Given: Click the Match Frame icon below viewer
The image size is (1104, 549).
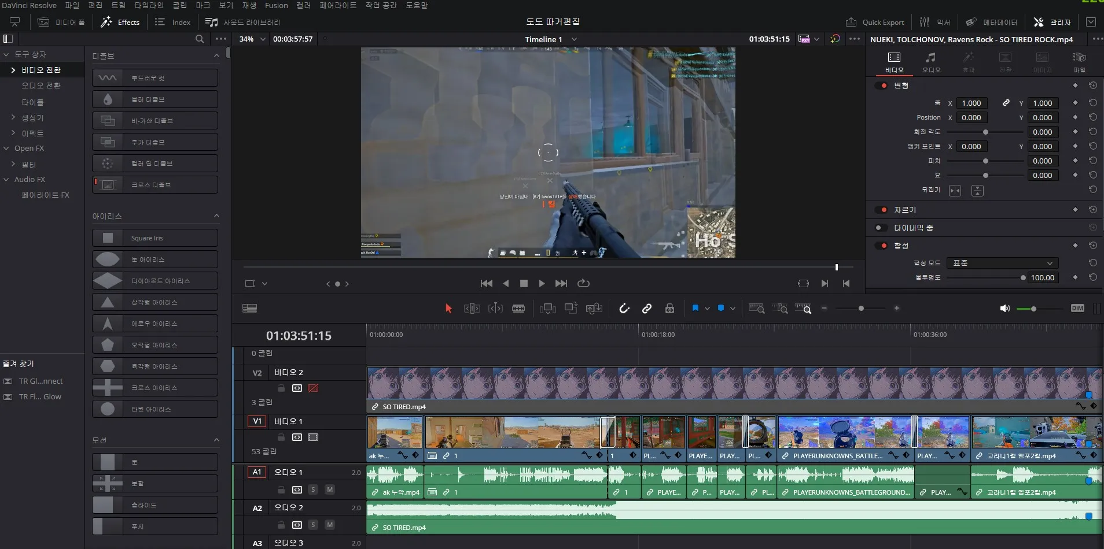Looking at the screenshot, I should pos(803,283).
